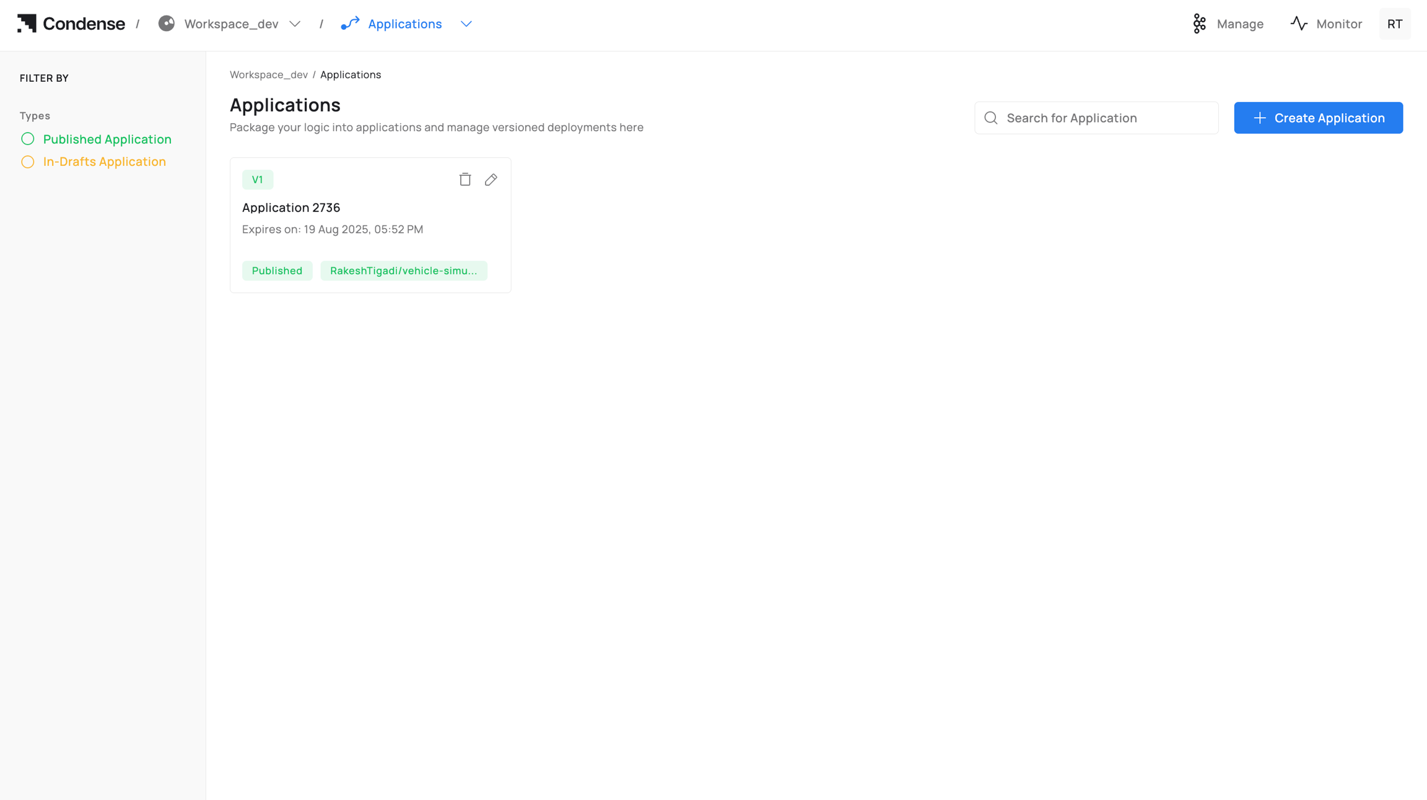Click Create Application button

pyautogui.click(x=1318, y=118)
